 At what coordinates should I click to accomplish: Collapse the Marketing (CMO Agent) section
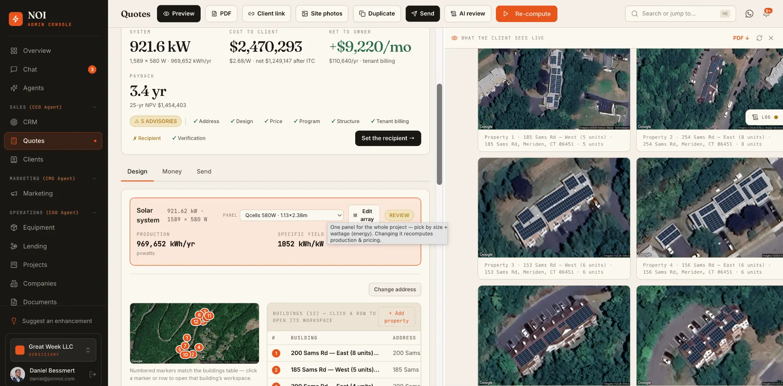(94, 179)
